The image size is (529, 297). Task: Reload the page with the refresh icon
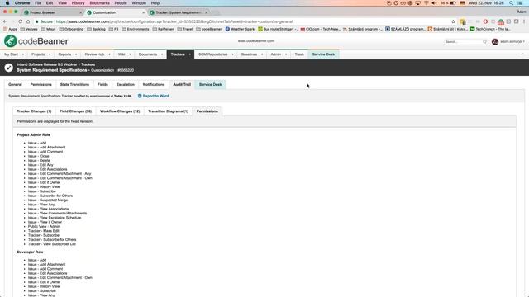pos(20,21)
